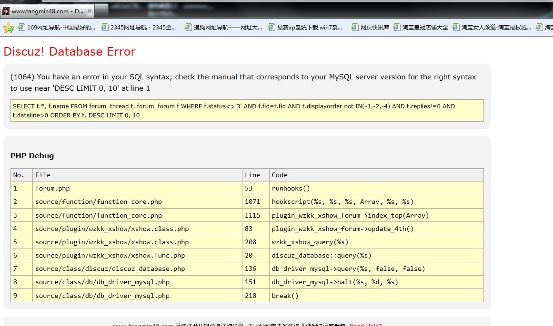
Task: Click the File column header
Action: click(138, 175)
